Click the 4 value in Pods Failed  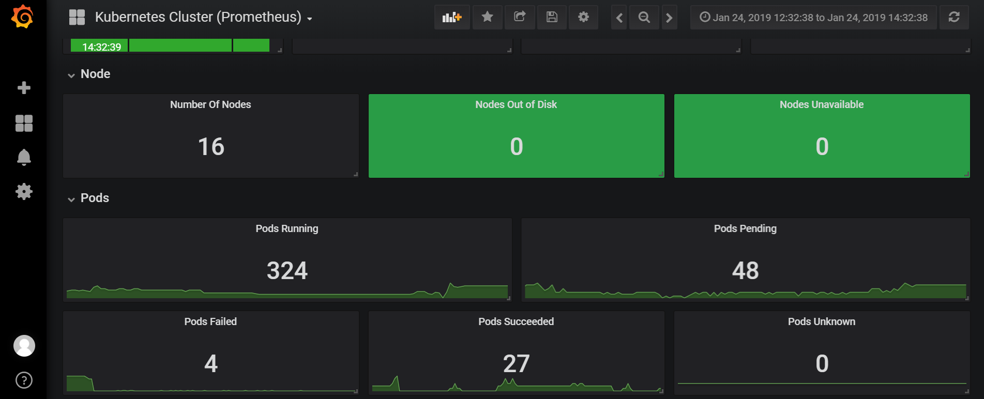211,364
